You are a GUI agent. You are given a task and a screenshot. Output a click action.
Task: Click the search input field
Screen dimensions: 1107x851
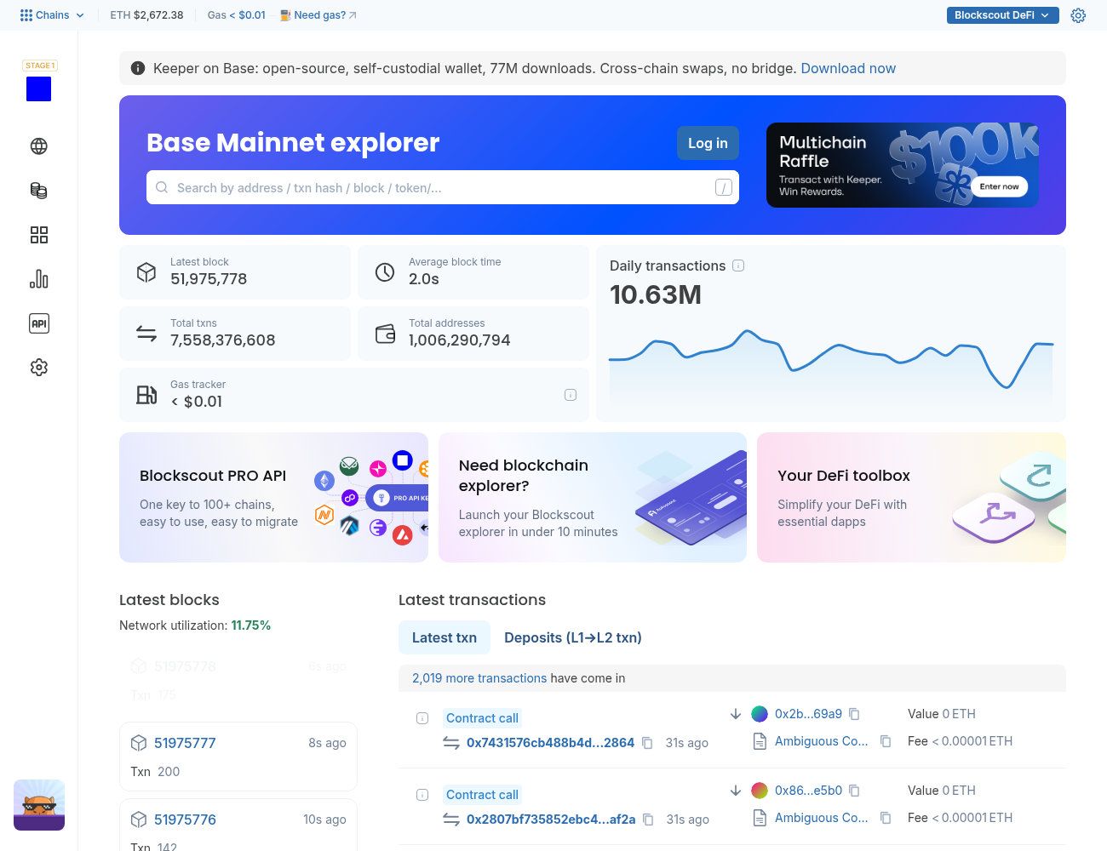[443, 187]
